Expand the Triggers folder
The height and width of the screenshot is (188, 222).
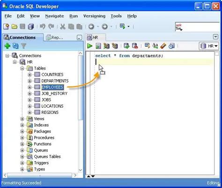(x=22, y=163)
